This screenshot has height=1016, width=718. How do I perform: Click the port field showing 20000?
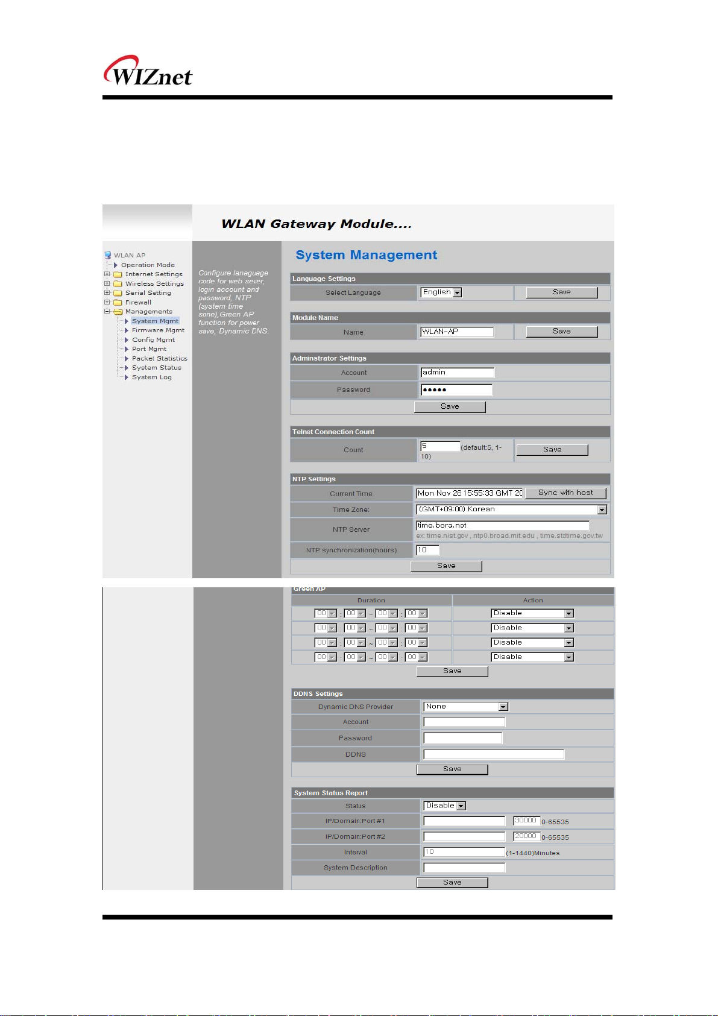pos(526,836)
